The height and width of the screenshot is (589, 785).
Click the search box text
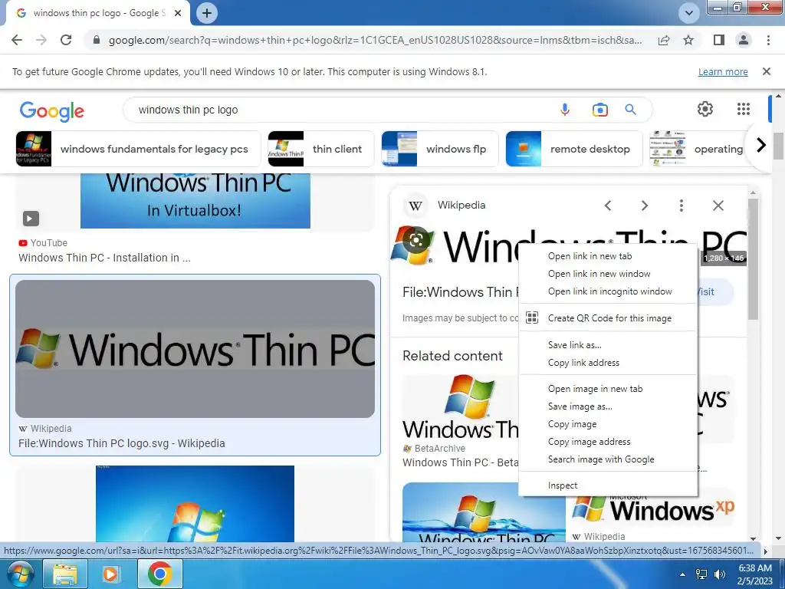(x=188, y=110)
